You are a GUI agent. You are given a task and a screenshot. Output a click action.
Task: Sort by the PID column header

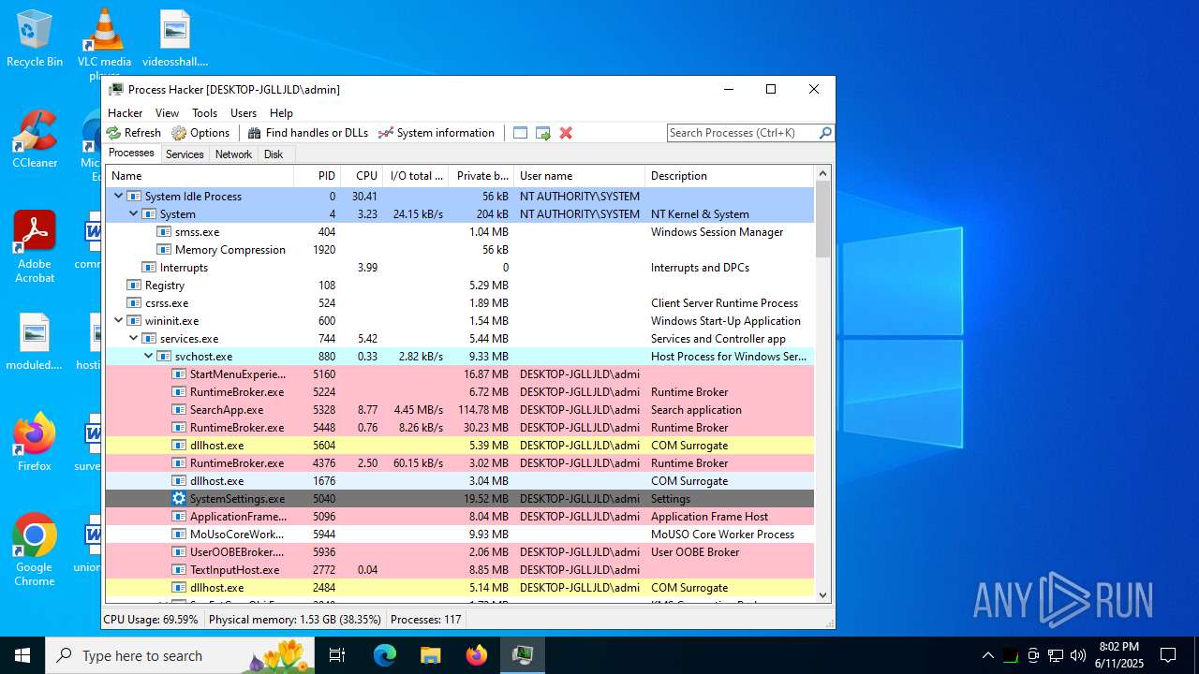[x=318, y=176]
